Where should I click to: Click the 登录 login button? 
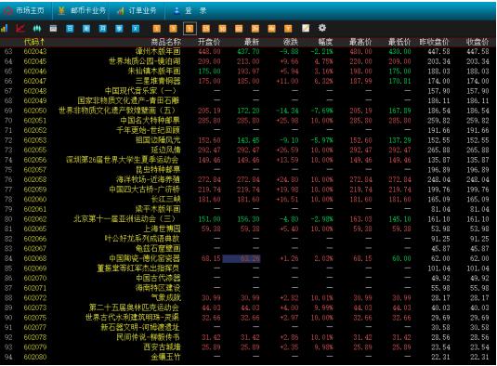[190, 11]
